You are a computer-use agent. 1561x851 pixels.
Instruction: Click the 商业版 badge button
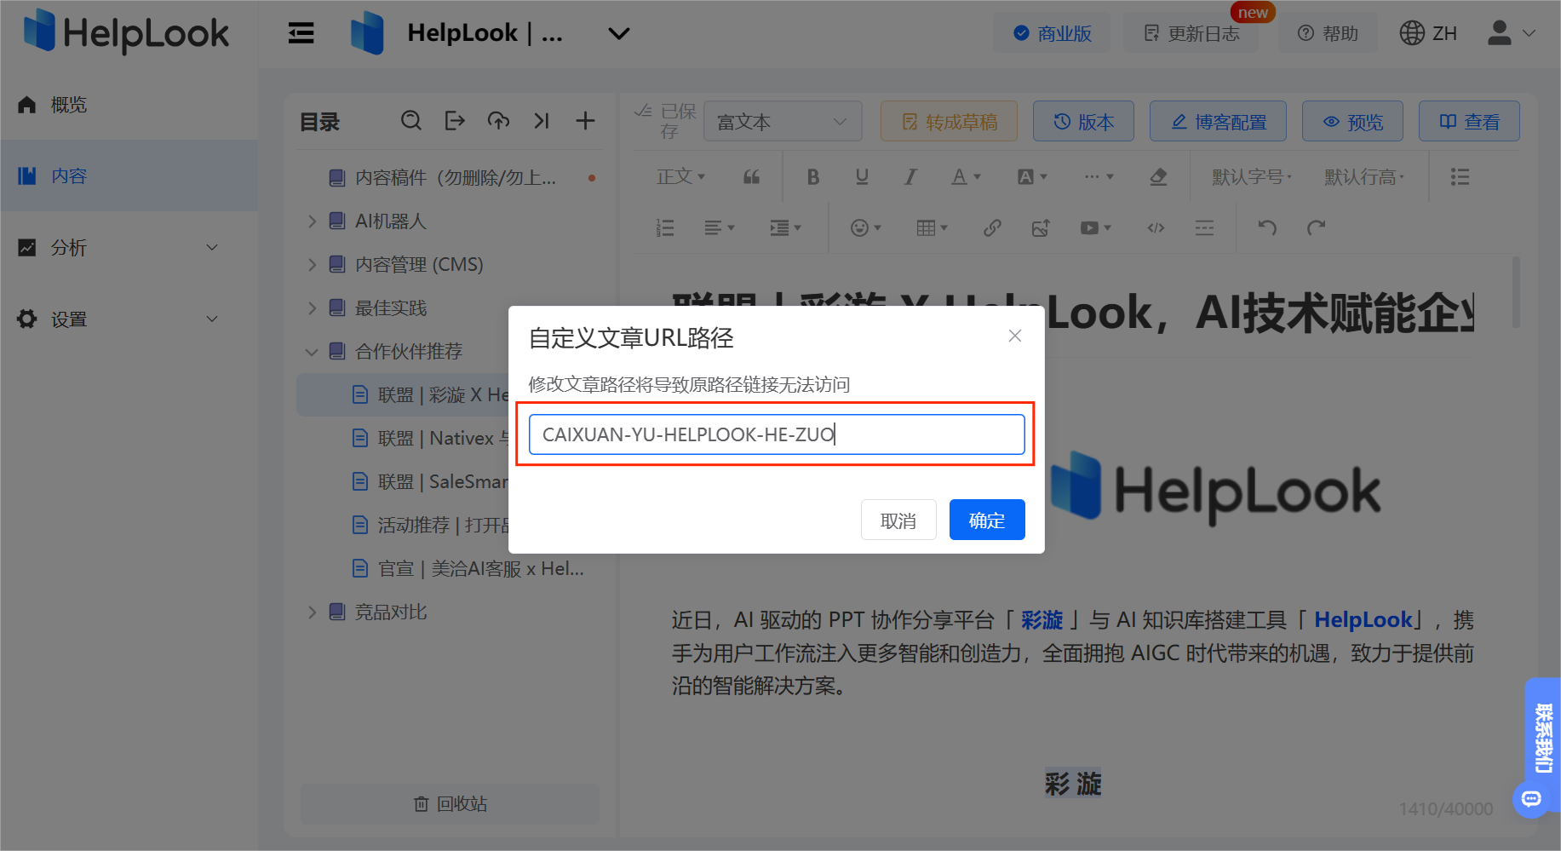pos(1052,33)
